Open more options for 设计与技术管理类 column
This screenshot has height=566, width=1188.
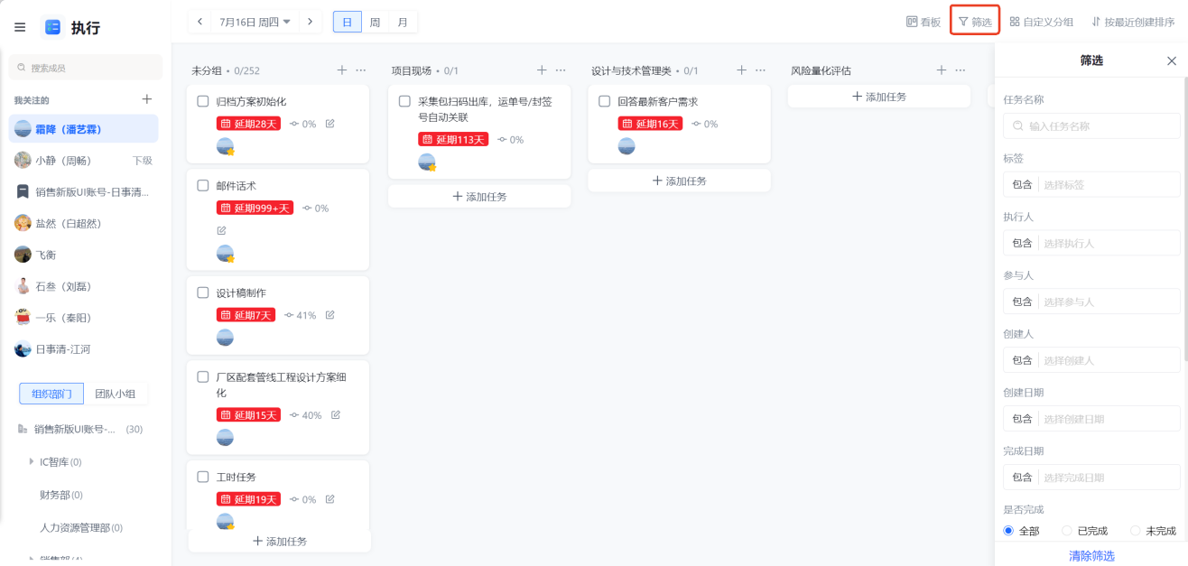(761, 70)
